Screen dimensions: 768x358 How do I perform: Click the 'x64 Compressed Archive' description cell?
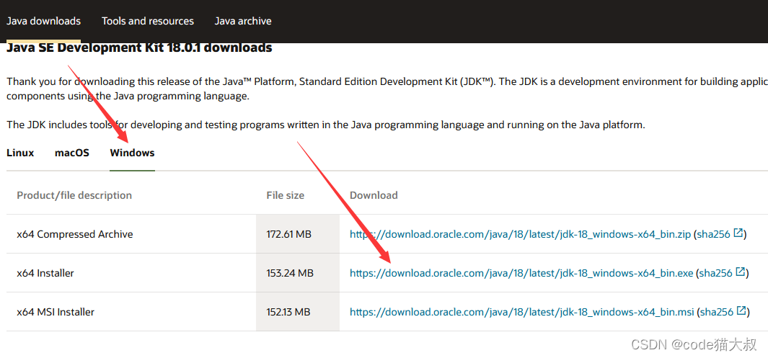click(131, 234)
